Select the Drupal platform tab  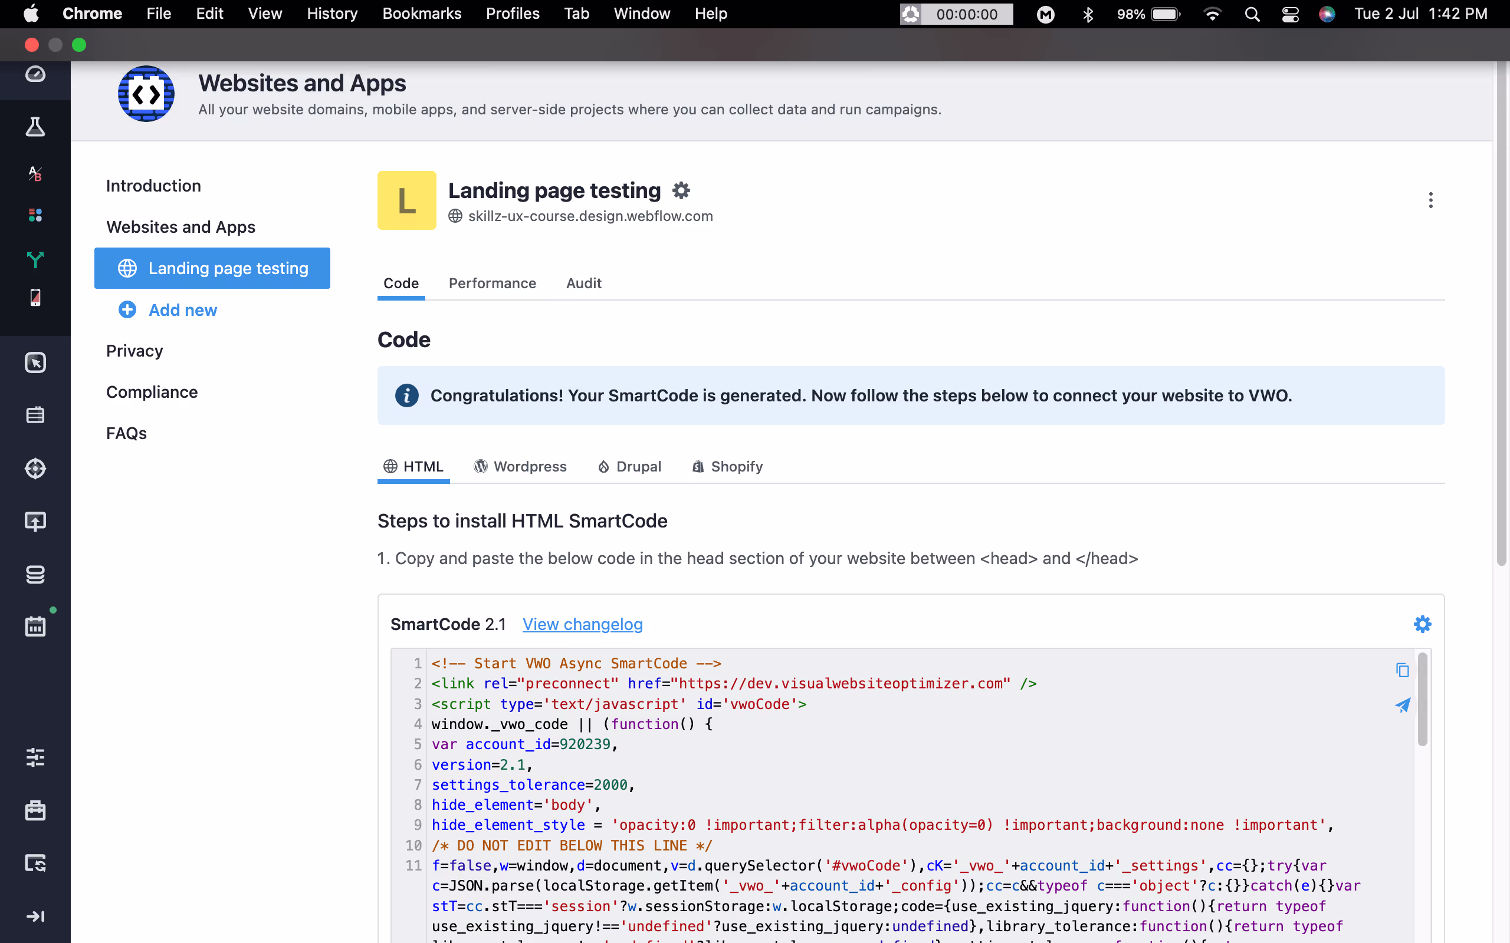[x=629, y=467]
